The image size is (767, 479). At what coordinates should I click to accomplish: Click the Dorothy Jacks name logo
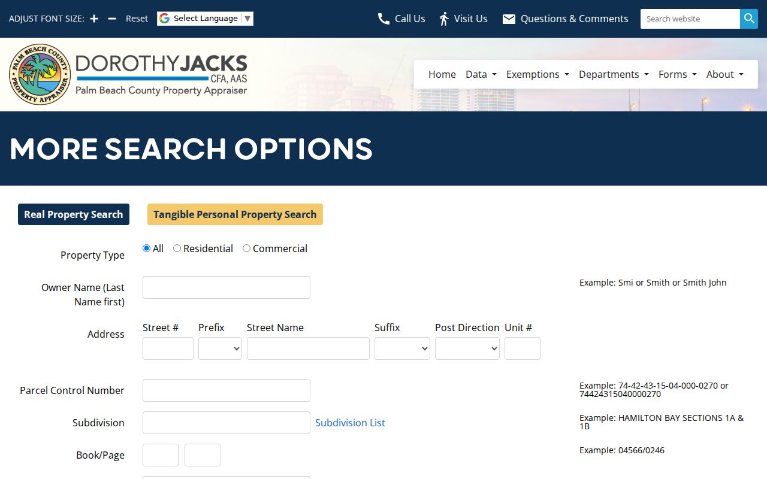[161, 74]
